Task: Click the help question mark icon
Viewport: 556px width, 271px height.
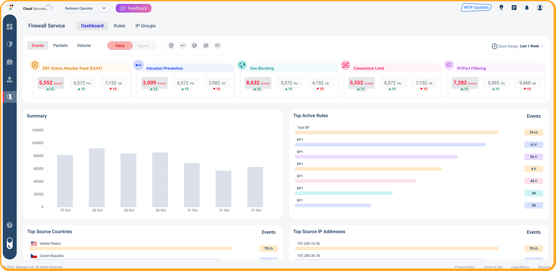Action: (10, 225)
